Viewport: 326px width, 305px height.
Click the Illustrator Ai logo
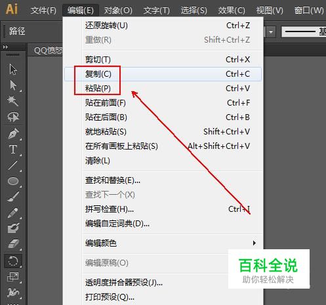point(11,9)
